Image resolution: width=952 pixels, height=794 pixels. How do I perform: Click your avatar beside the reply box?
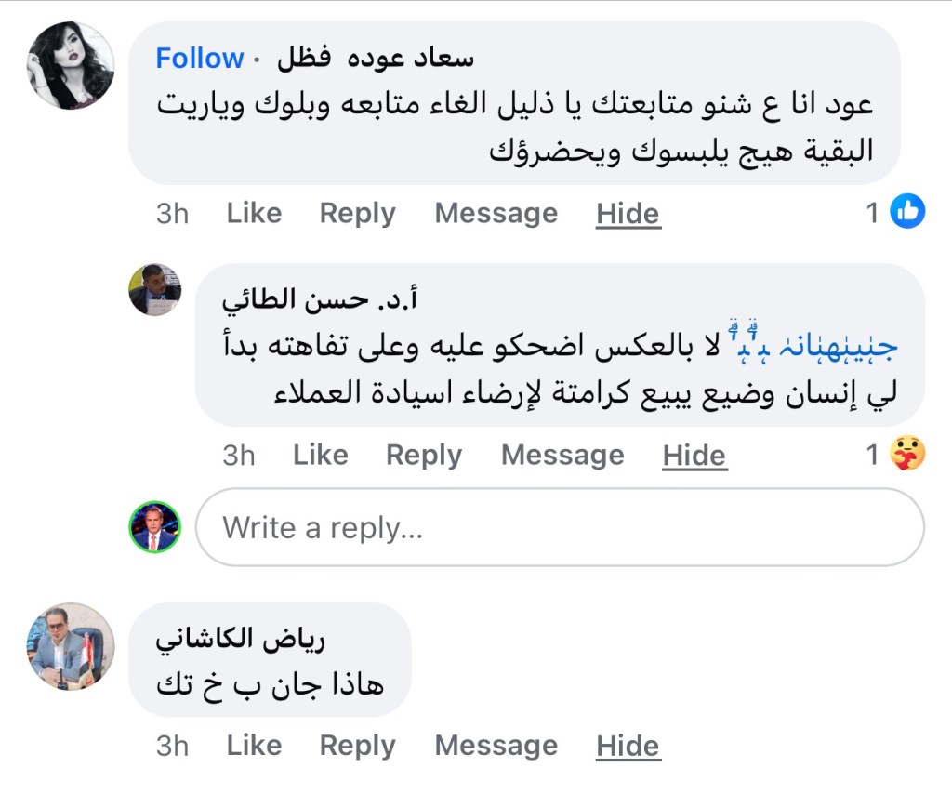tap(154, 527)
